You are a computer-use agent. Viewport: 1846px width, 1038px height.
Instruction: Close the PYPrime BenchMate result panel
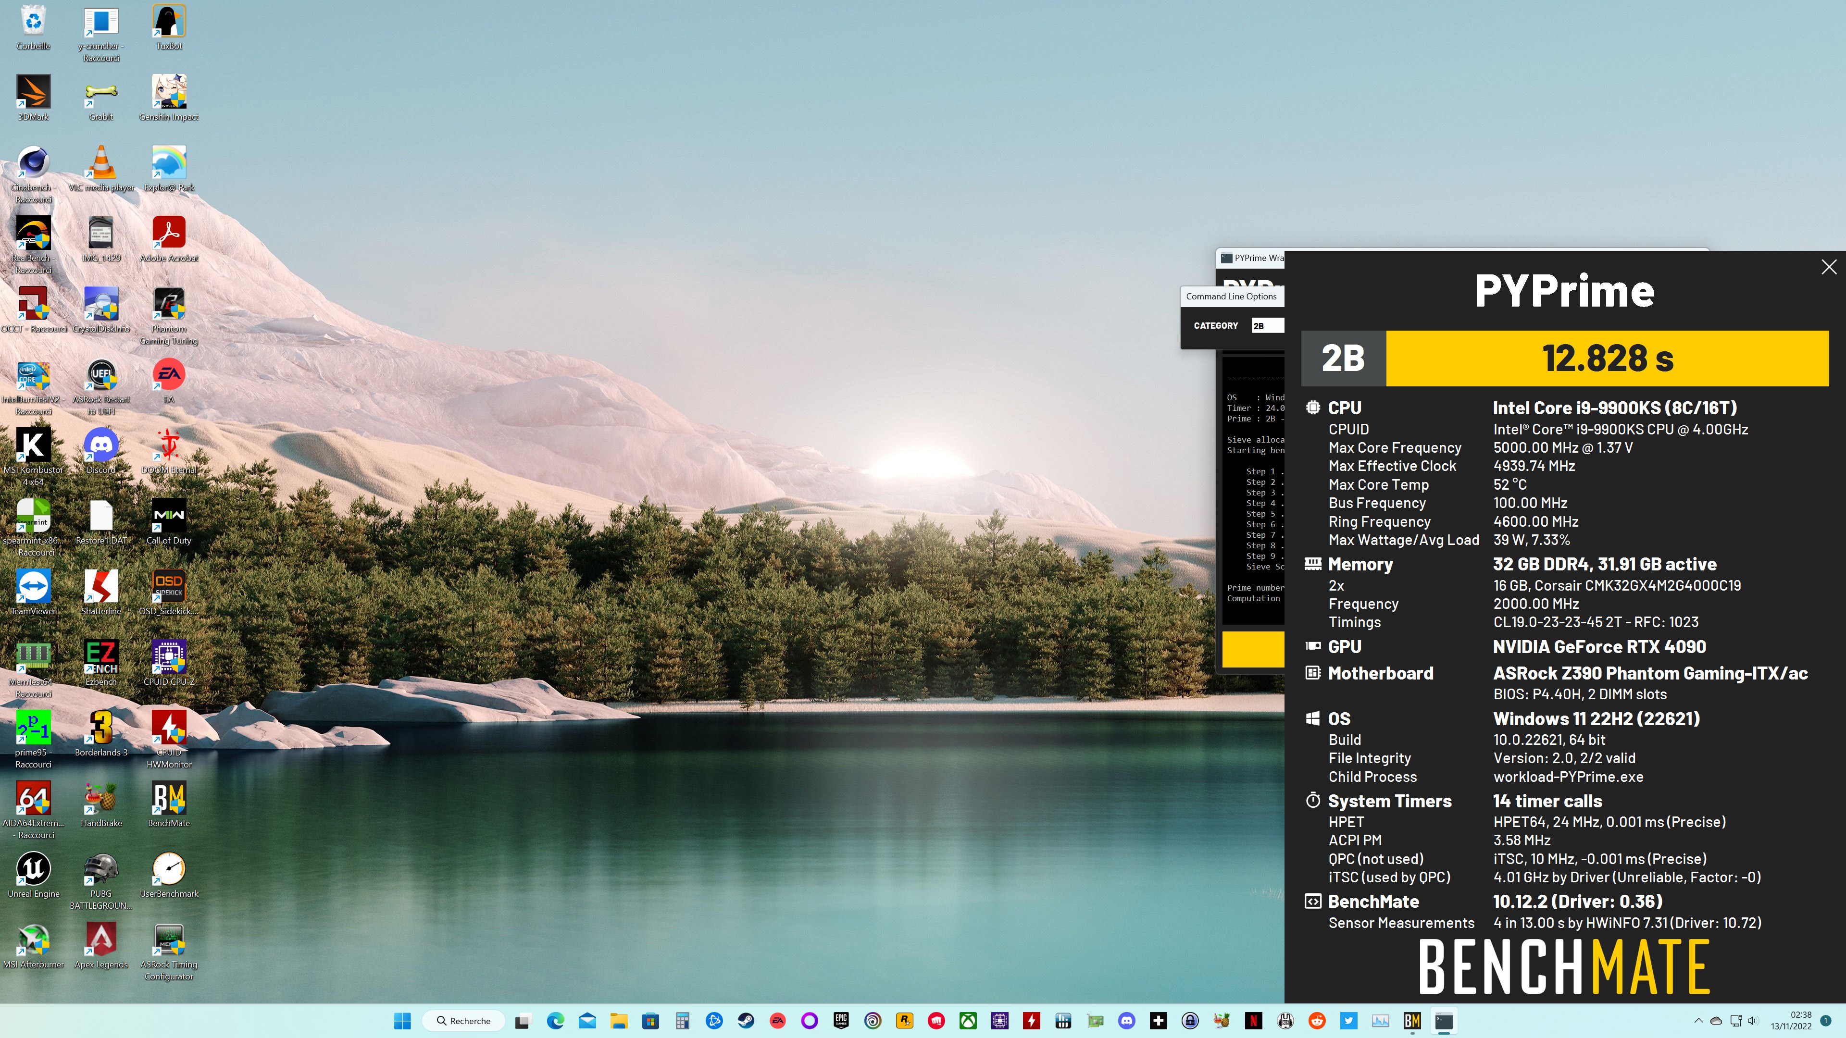[1829, 267]
